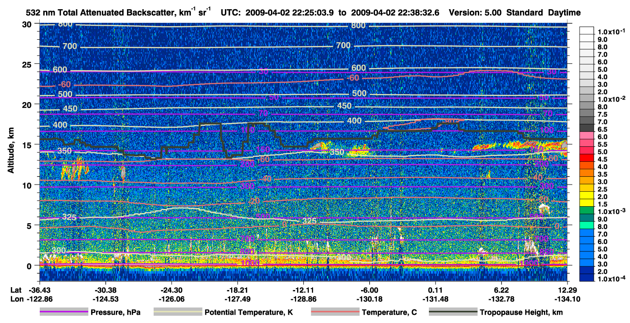
Task: Click the magenta Pressure legend line swatch
Action: coord(64,312)
